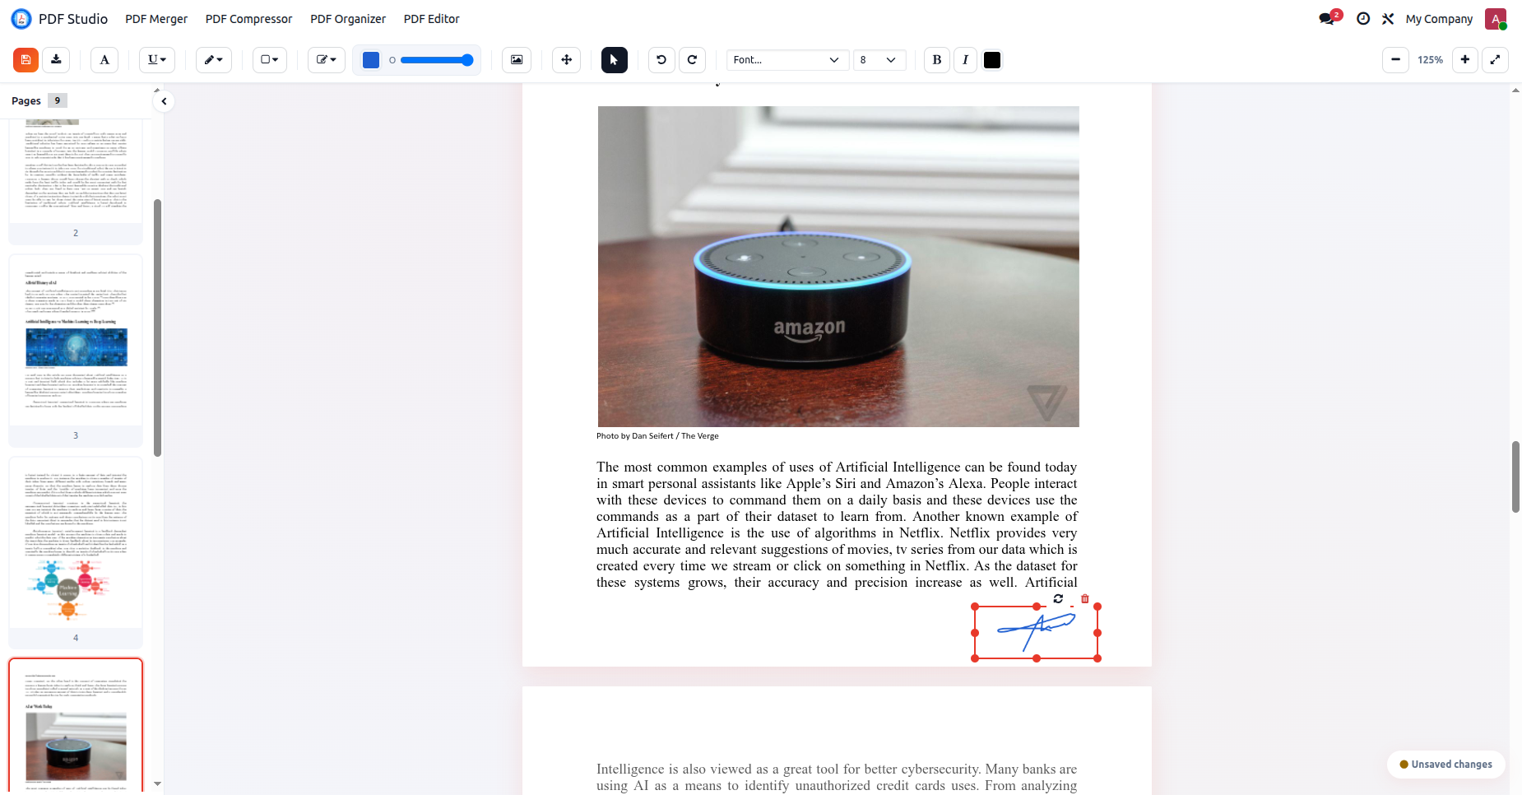
Task: Expand the underline style dropdown
Action: pos(157,60)
